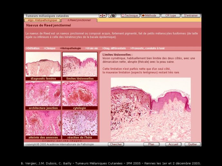
Task: Open the Vraie vie section
Action: coord(92,48)
